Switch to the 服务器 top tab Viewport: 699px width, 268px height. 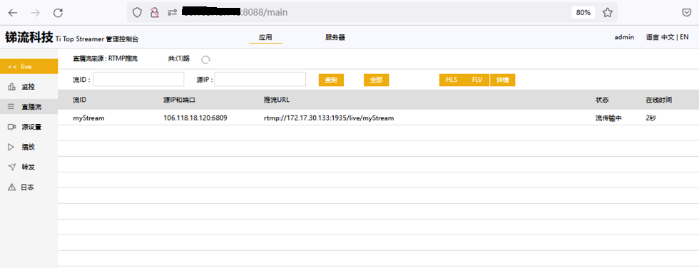[335, 38]
